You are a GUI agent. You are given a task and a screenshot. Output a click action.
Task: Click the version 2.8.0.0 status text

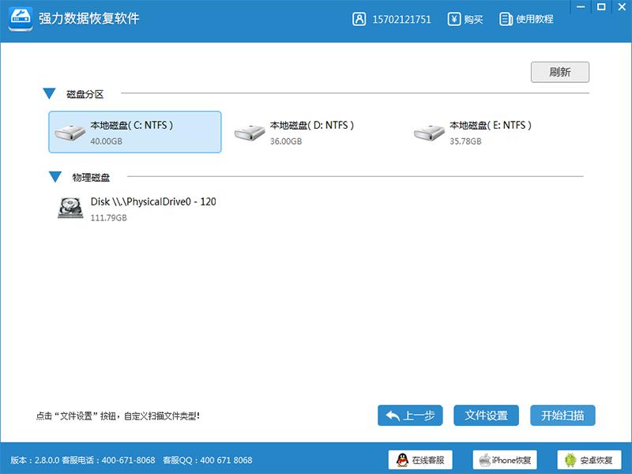[x=35, y=461]
